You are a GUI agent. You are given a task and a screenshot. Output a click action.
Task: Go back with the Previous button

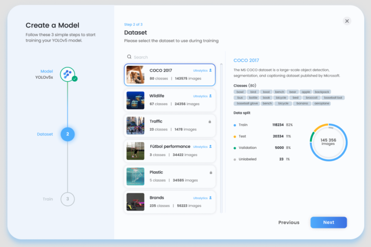tap(289, 223)
